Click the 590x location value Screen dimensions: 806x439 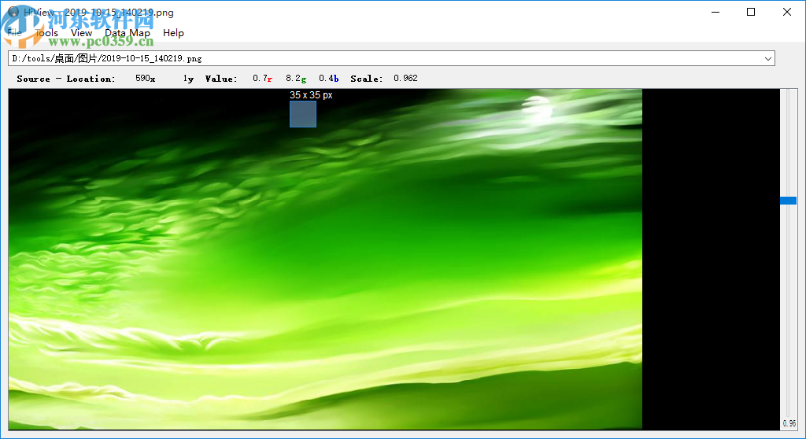tap(146, 78)
